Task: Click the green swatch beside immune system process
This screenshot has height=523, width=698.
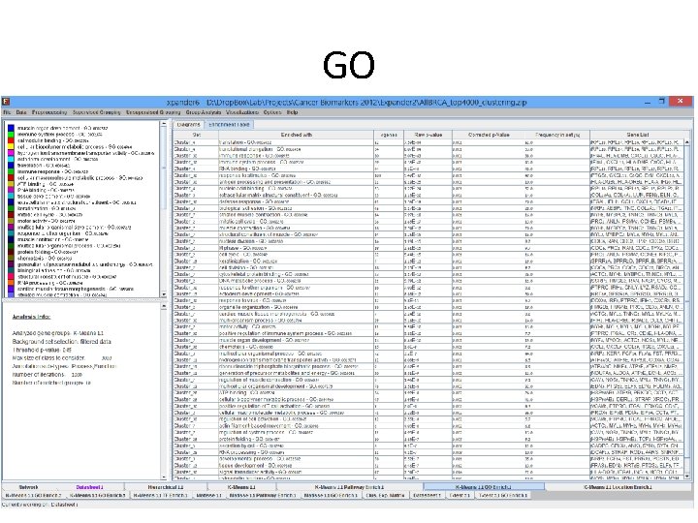Action: click(x=11, y=135)
